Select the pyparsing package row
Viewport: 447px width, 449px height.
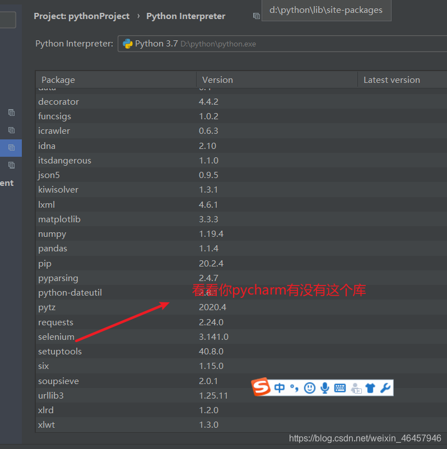pyautogui.click(x=241, y=278)
